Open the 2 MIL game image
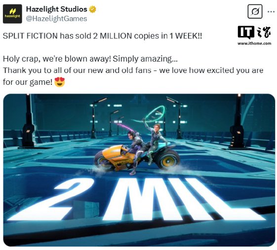Viewport: 277px width, 250px height. (139, 170)
